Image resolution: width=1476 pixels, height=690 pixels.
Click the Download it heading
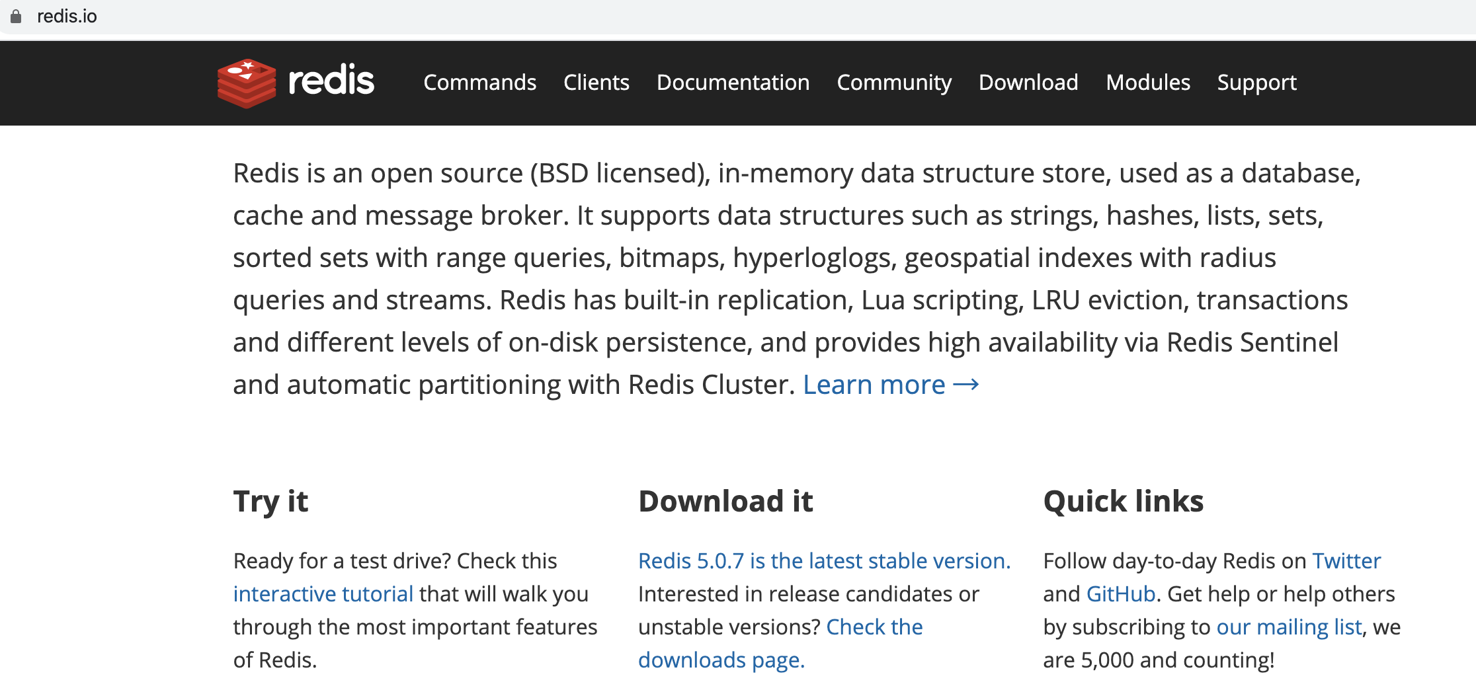pyautogui.click(x=725, y=501)
